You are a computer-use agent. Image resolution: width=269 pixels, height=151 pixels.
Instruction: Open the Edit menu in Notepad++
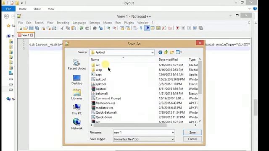pos(29,23)
